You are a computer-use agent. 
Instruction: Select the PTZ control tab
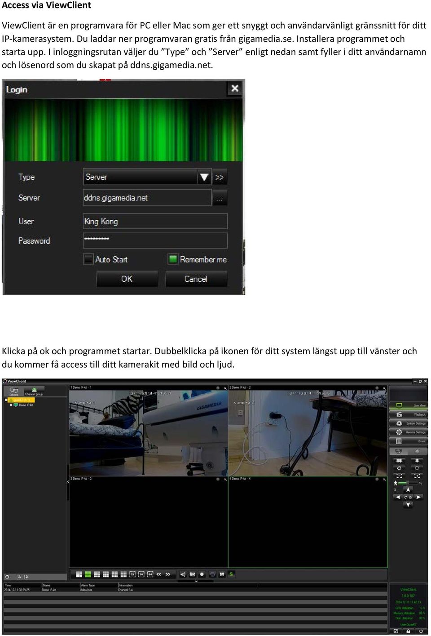tap(399, 451)
